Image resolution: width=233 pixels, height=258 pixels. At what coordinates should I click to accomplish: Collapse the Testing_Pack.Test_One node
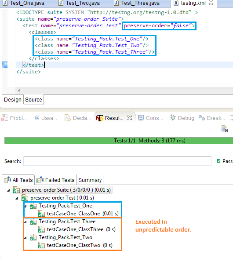(x=25, y=206)
